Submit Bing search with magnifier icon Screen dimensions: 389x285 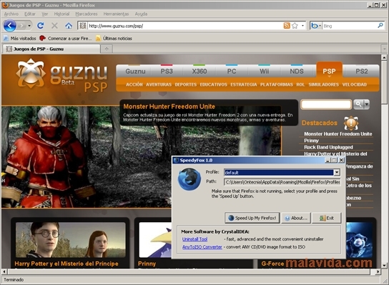380,25
